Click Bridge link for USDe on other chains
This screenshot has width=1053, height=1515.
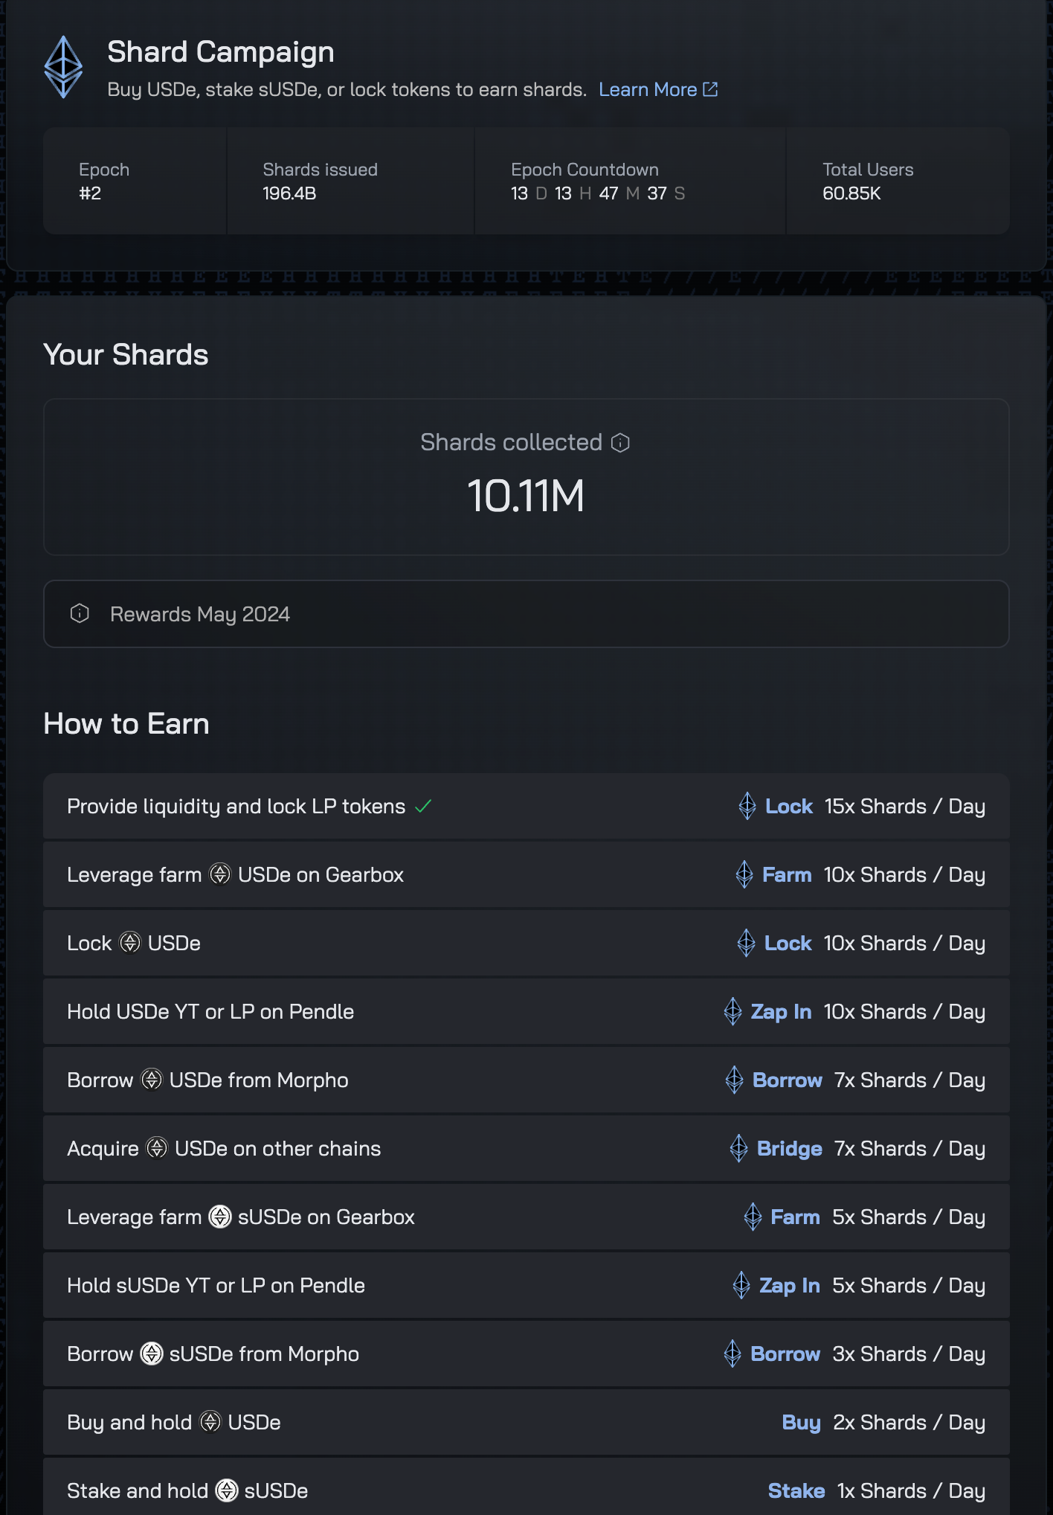pyautogui.click(x=789, y=1148)
